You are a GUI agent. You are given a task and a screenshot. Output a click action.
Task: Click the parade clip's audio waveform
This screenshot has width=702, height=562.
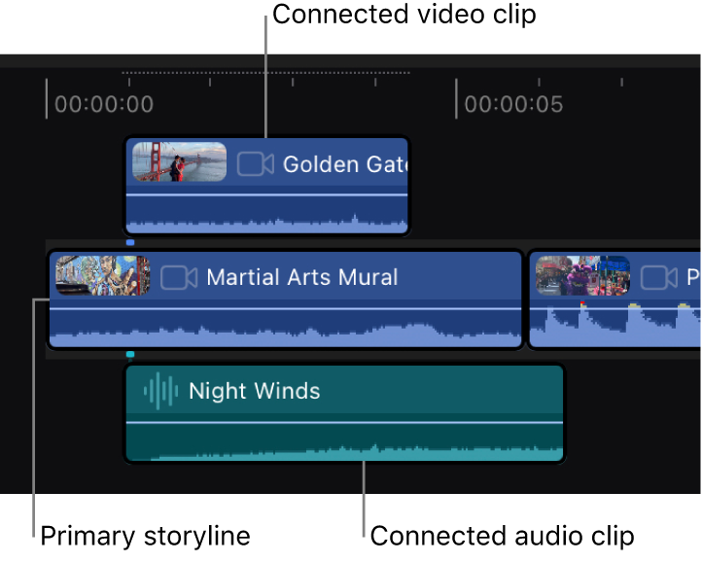(x=615, y=327)
